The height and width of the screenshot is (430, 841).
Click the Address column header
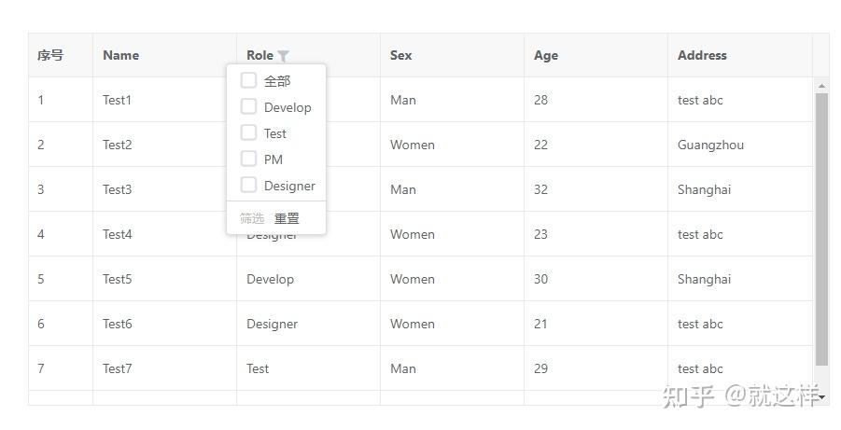coord(702,55)
